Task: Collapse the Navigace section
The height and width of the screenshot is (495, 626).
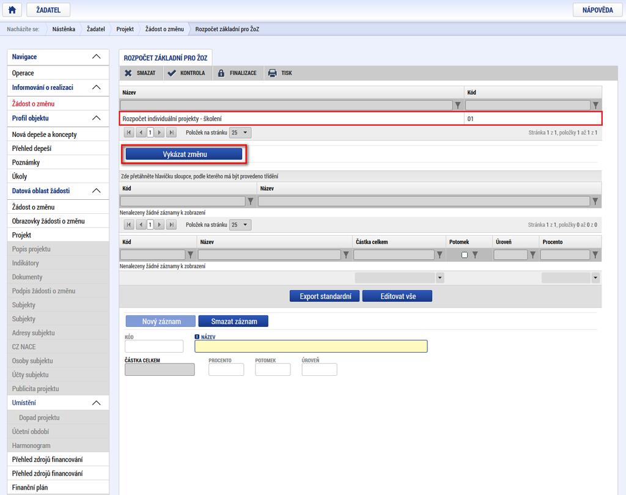Action: click(x=96, y=57)
